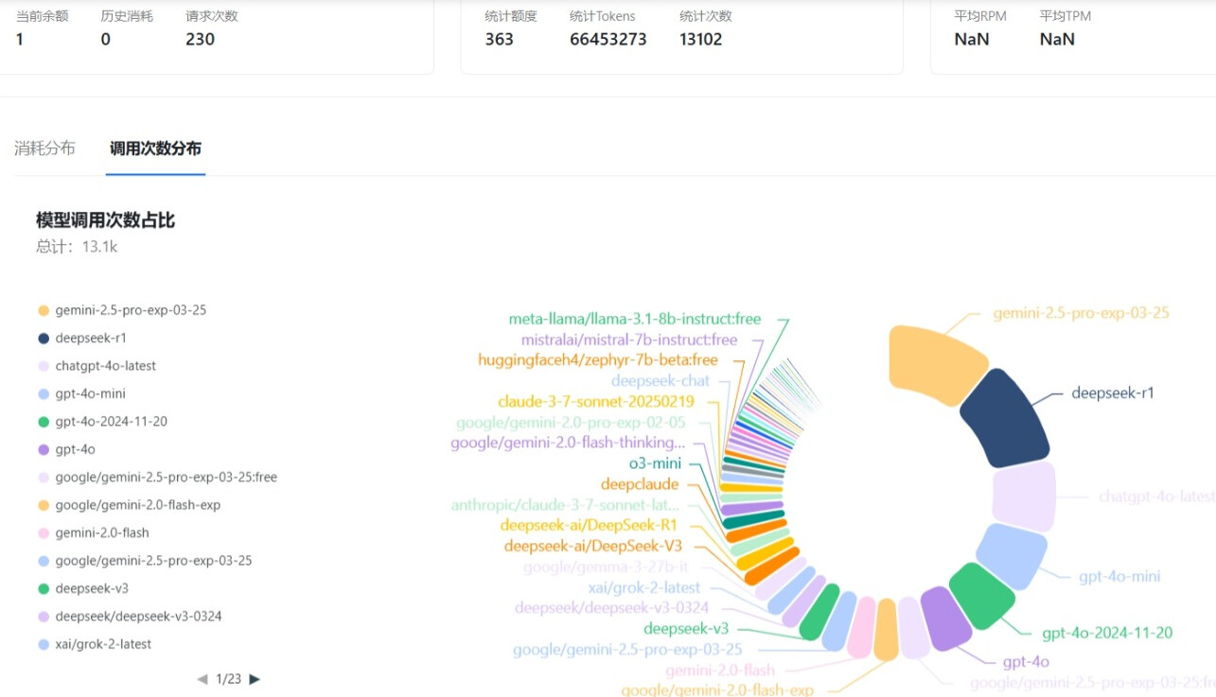Image resolution: width=1216 pixels, height=697 pixels.
Task: Select the 调用次数分布 tab
Action: click(x=155, y=148)
